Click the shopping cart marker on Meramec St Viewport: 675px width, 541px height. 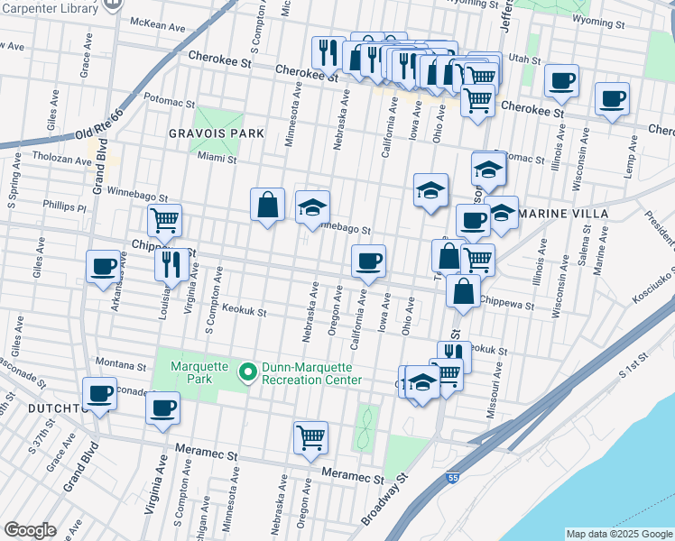pos(310,437)
